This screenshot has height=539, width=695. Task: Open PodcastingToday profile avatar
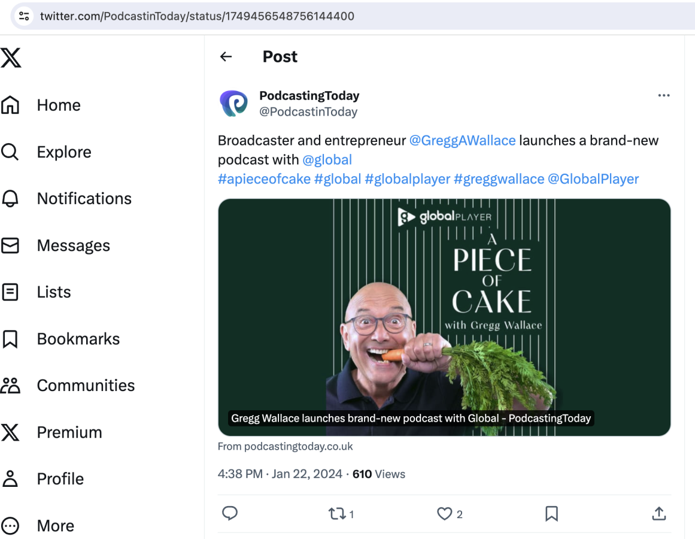[x=233, y=104]
